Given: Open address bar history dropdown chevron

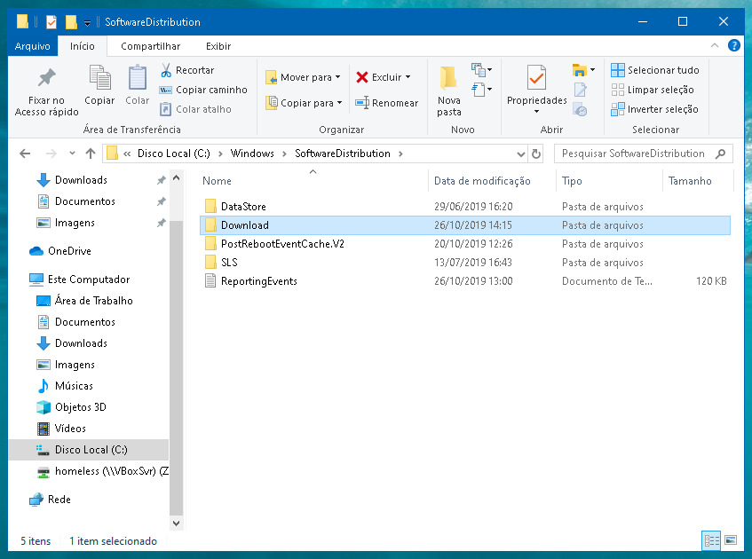Looking at the screenshot, I should pos(521,154).
